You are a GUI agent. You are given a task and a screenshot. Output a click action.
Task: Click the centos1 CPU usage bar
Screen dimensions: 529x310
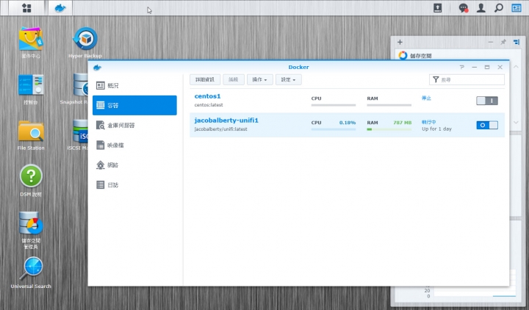(x=334, y=105)
